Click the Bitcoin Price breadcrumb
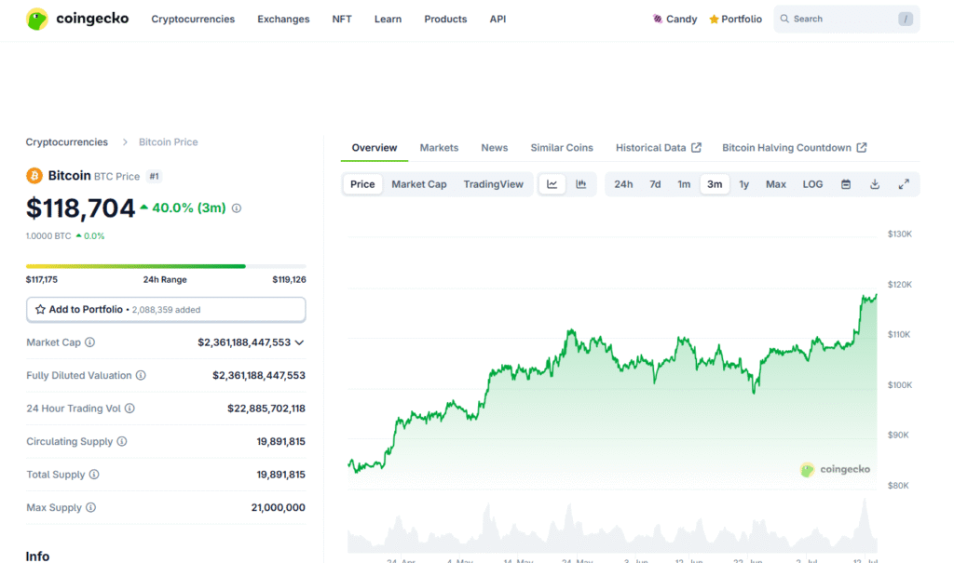 (x=169, y=142)
